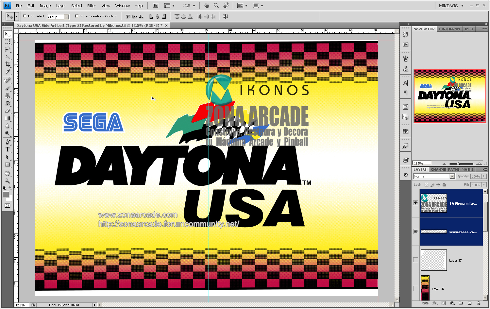Launch Adobe Bridge from the application bar
This screenshot has width=490, height=309.
156,6
